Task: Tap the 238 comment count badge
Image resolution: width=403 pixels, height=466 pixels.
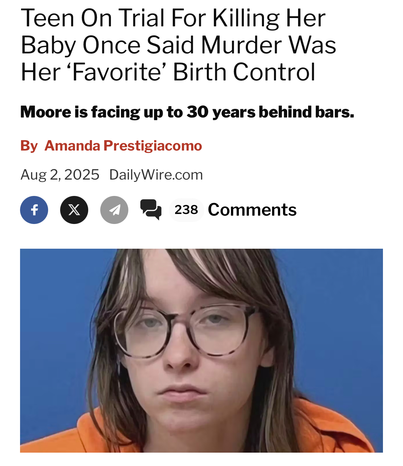Action: coord(186,210)
